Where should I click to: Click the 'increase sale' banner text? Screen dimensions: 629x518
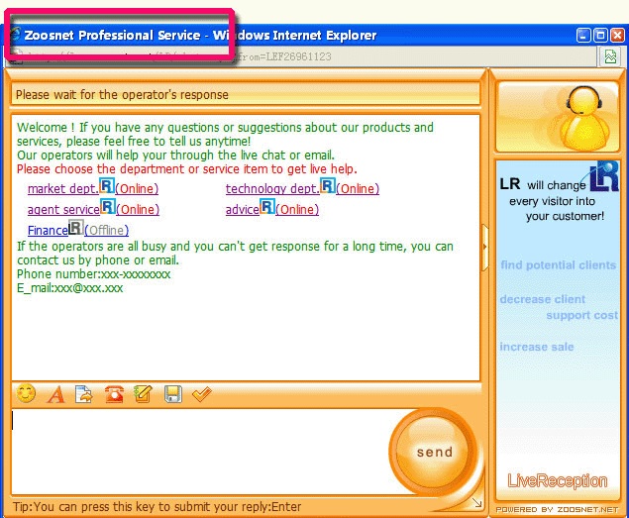(537, 347)
